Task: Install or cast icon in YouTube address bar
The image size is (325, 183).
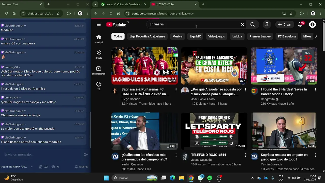Action: click(284, 13)
